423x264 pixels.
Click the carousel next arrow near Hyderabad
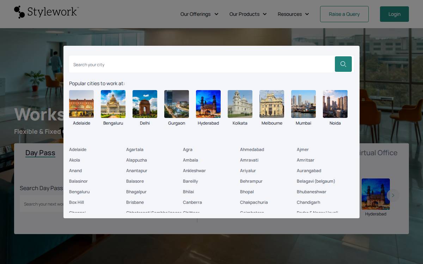pyautogui.click(x=393, y=195)
